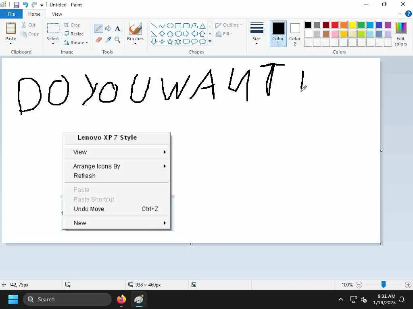Pick the purple color swatch
The width and height of the screenshot is (413, 309).
pyautogui.click(x=388, y=25)
